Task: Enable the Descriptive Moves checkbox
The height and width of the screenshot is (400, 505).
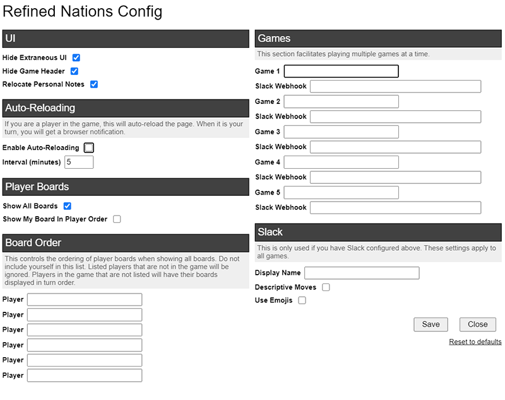Action: (326, 287)
